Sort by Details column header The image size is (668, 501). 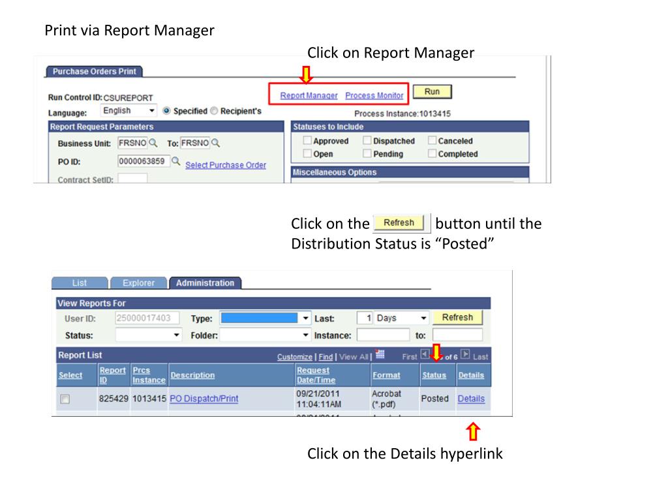[x=471, y=375]
